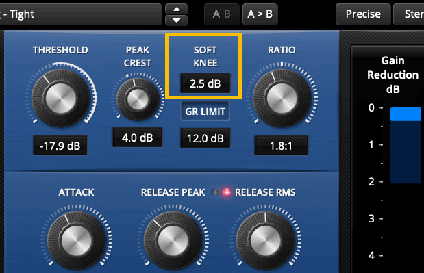Click the Peak Crest knob
Screen dimensions: 424x273
(138, 99)
